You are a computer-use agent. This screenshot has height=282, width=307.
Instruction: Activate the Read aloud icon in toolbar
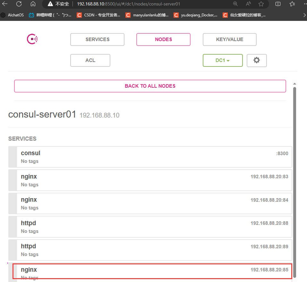point(248,4)
